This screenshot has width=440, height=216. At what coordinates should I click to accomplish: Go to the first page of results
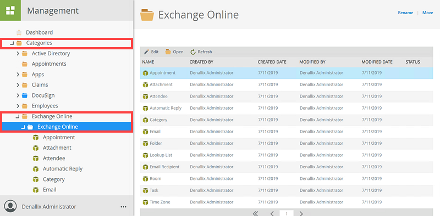coord(255,214)
